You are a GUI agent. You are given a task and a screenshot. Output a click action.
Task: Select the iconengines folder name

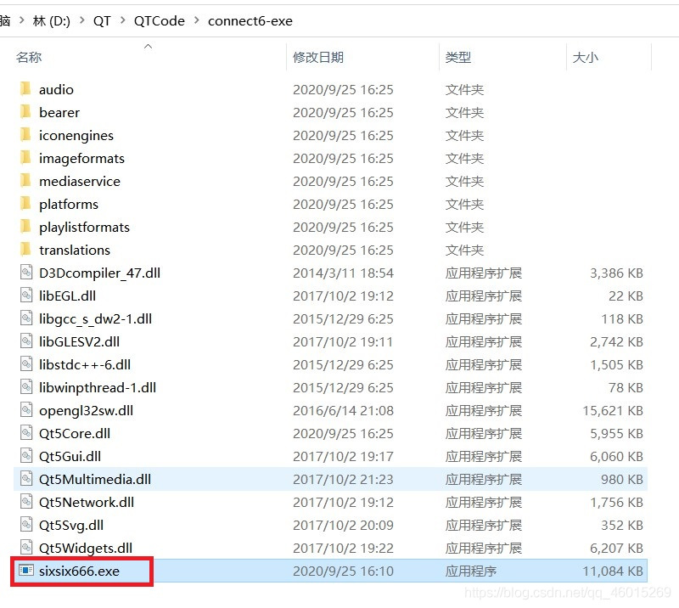click(x=76, y=136)
